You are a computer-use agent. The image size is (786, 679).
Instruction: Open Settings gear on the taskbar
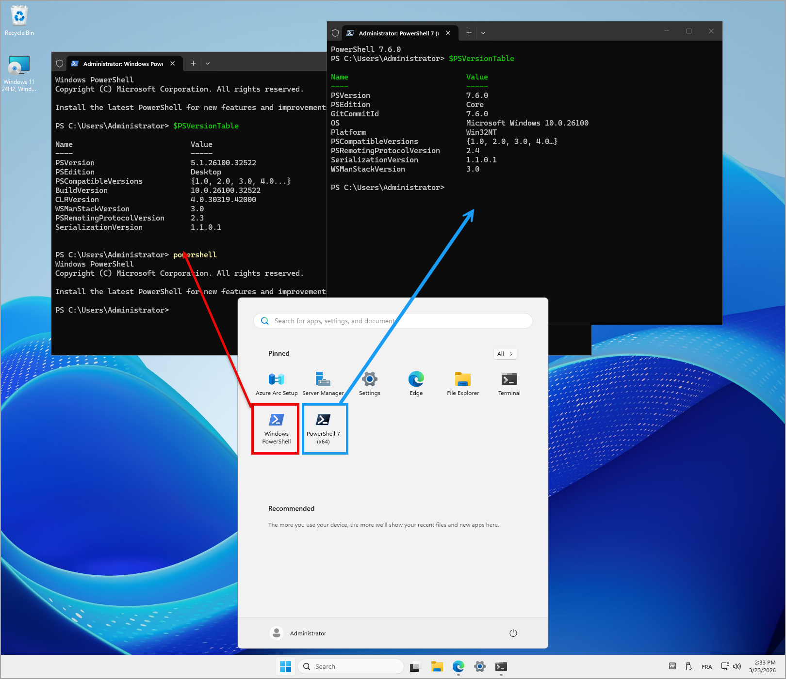tap(480, 667)
